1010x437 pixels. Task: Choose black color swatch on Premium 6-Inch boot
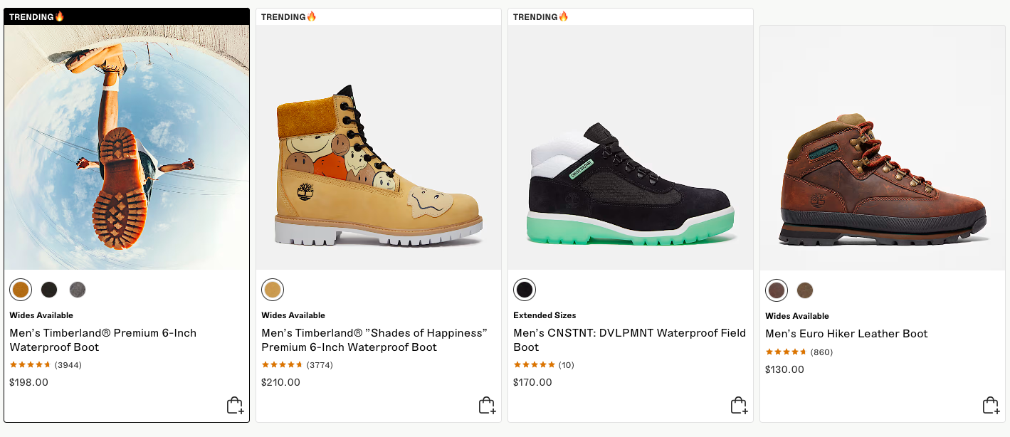click(49, 290)
